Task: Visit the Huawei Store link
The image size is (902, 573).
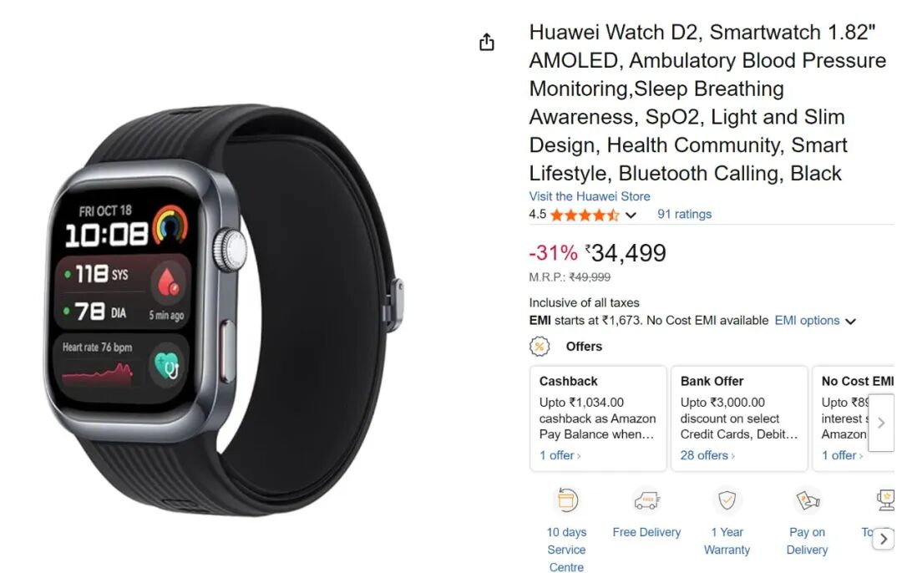Action: pos(589,196)
